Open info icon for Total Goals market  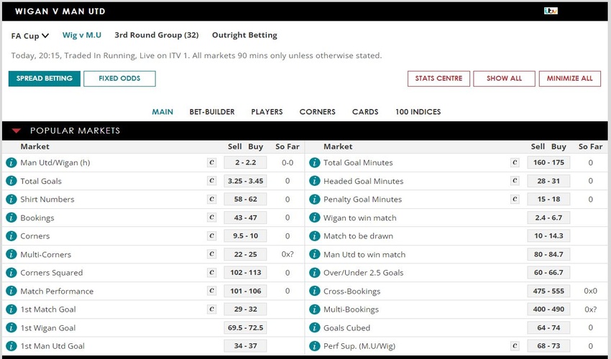(12, 181)
